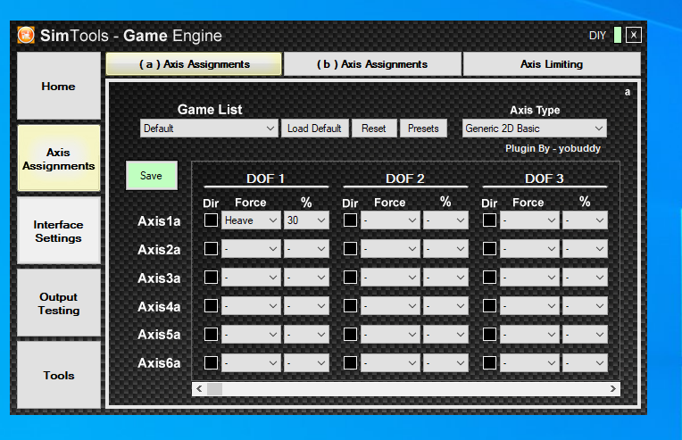Toggle Axis6a DOF 2 Dir checkbox
Image resolution: width=682 pixels, height=440 pixels.
(350, 362)
